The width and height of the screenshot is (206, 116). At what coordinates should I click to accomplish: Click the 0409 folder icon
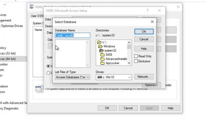102,55
